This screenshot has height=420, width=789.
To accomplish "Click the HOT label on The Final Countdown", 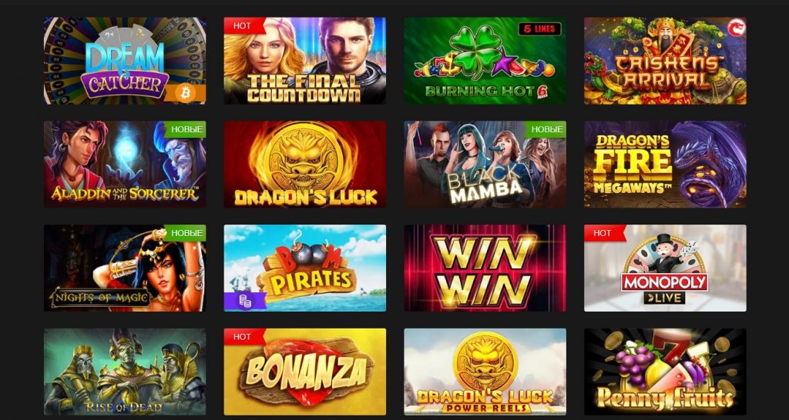I will tap(242, 25).
